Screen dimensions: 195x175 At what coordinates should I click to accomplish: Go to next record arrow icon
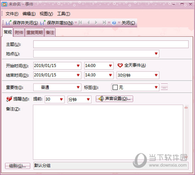click(96, 23)
